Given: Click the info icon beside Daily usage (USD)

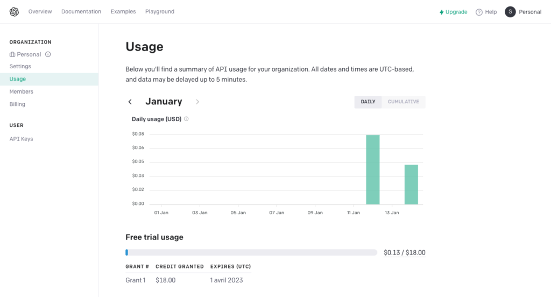Looking at the screenshot, I should (186, 119).
